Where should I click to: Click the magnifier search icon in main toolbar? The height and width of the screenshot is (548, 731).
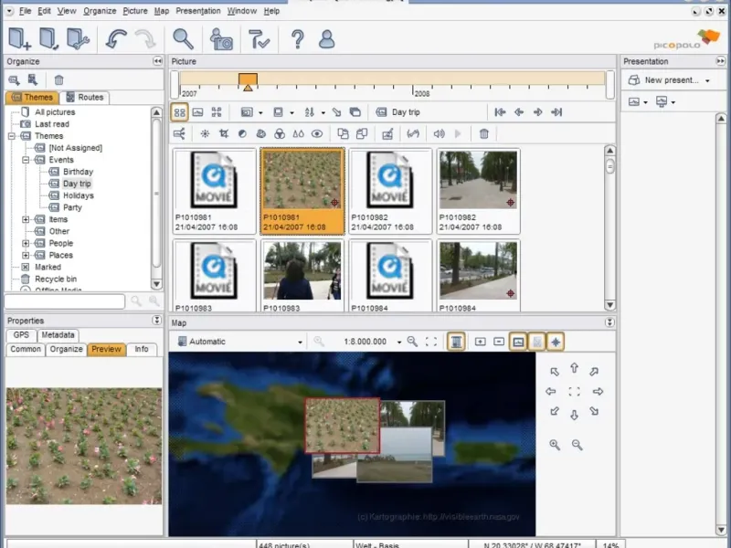coord(184,39)
